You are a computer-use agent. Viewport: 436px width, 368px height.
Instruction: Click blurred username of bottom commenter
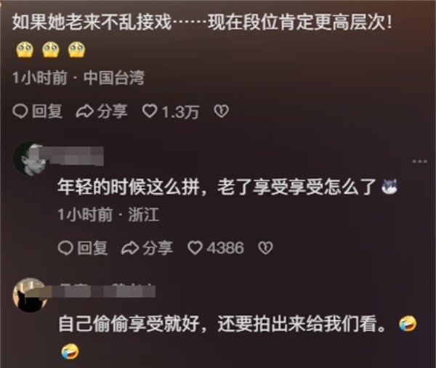103,291
